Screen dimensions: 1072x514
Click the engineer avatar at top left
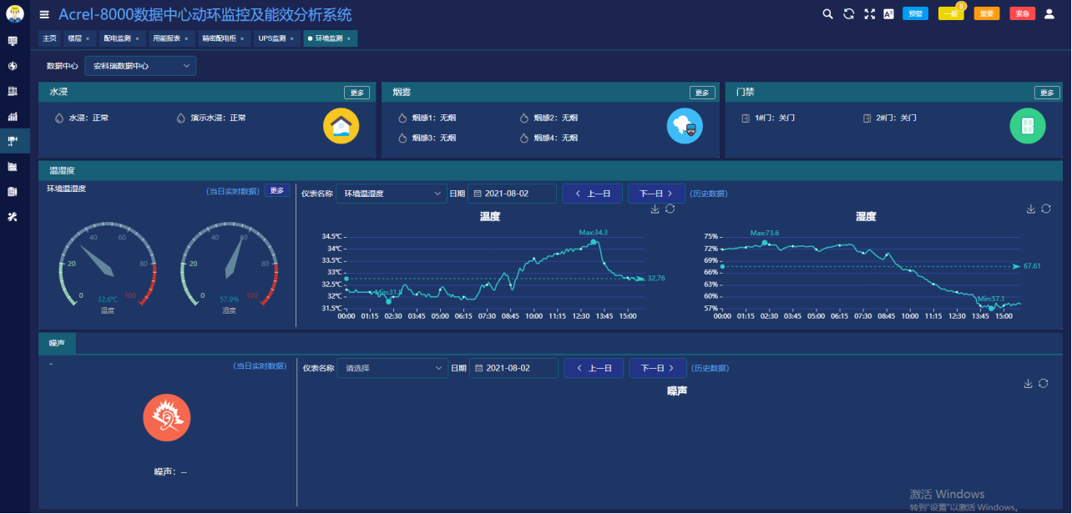pyautogui.click(x=14, y=14)
